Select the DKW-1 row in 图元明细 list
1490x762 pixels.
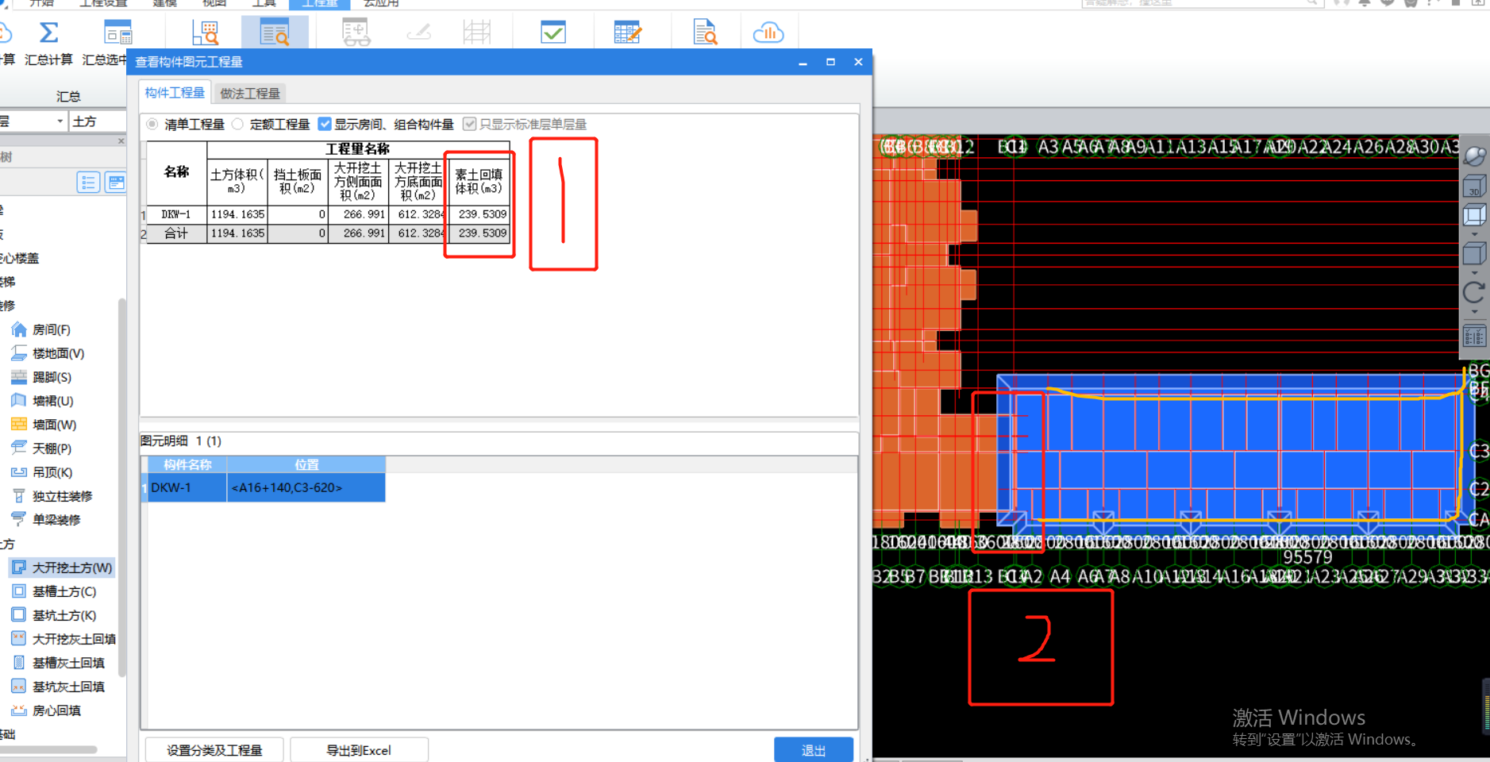[264, 487]
